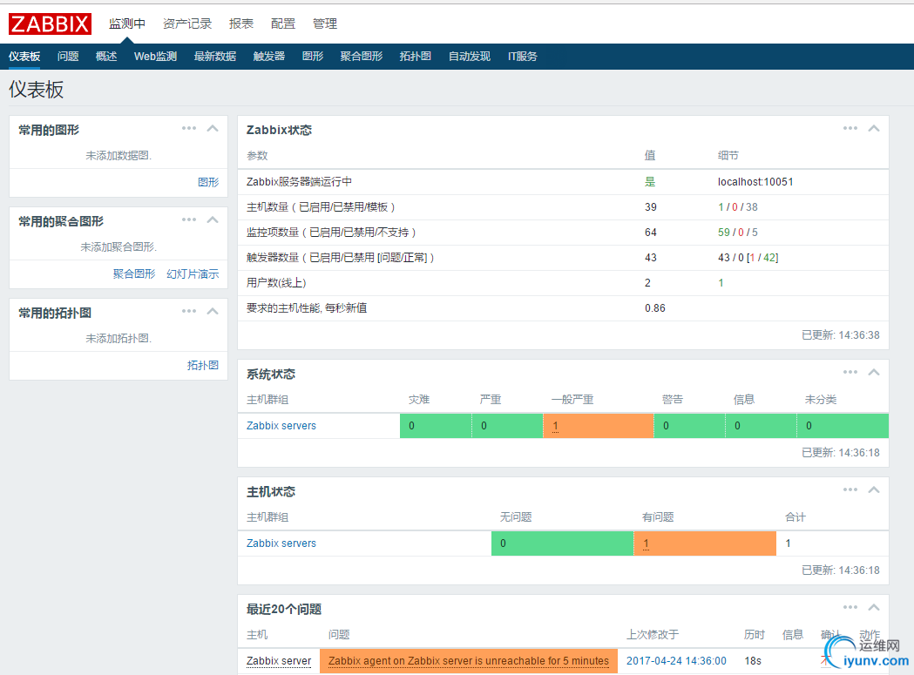Image resolution: width=914 pixels, height=675 pixels.
Task: Click the 幻灯片演示 link
Action: (x=193, y=273)
